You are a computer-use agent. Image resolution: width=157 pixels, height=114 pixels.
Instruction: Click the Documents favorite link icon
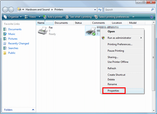(5, 29)
